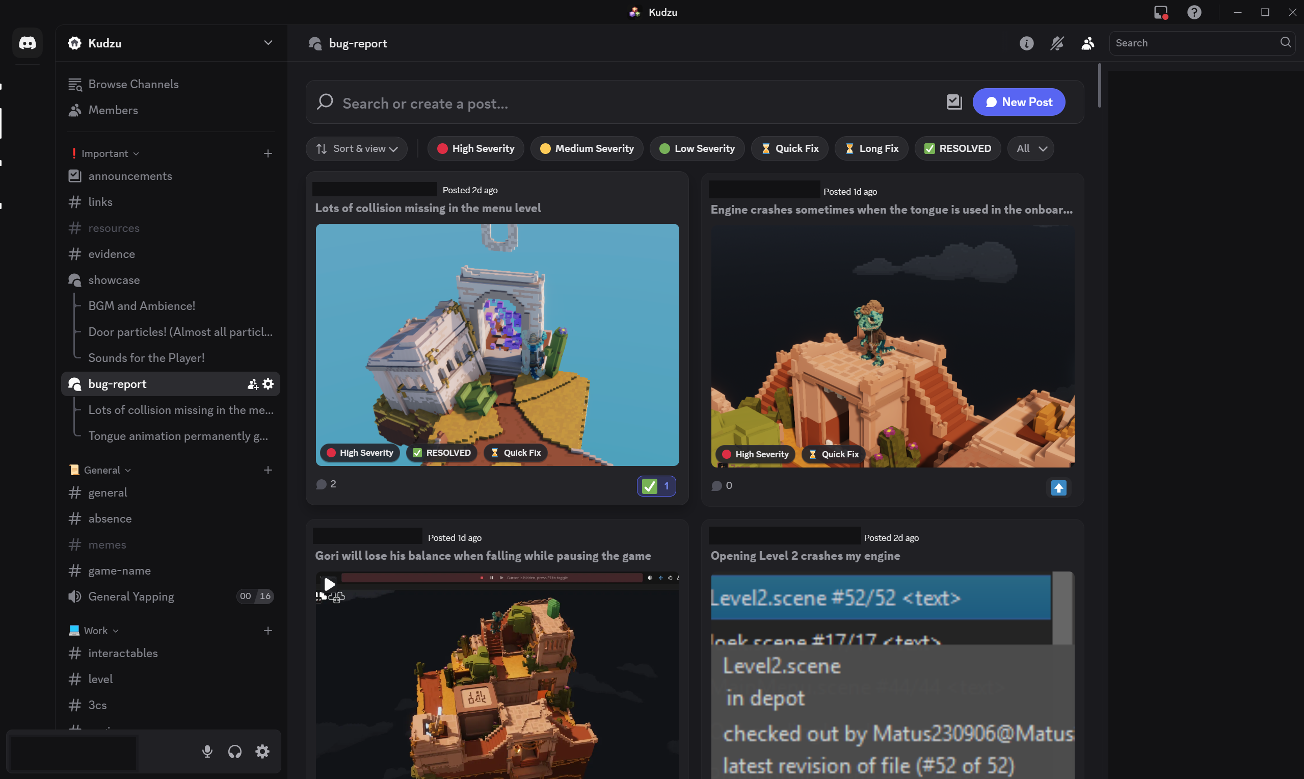Open the resources channel
The image size is (1304, 779).
[171, 228]
